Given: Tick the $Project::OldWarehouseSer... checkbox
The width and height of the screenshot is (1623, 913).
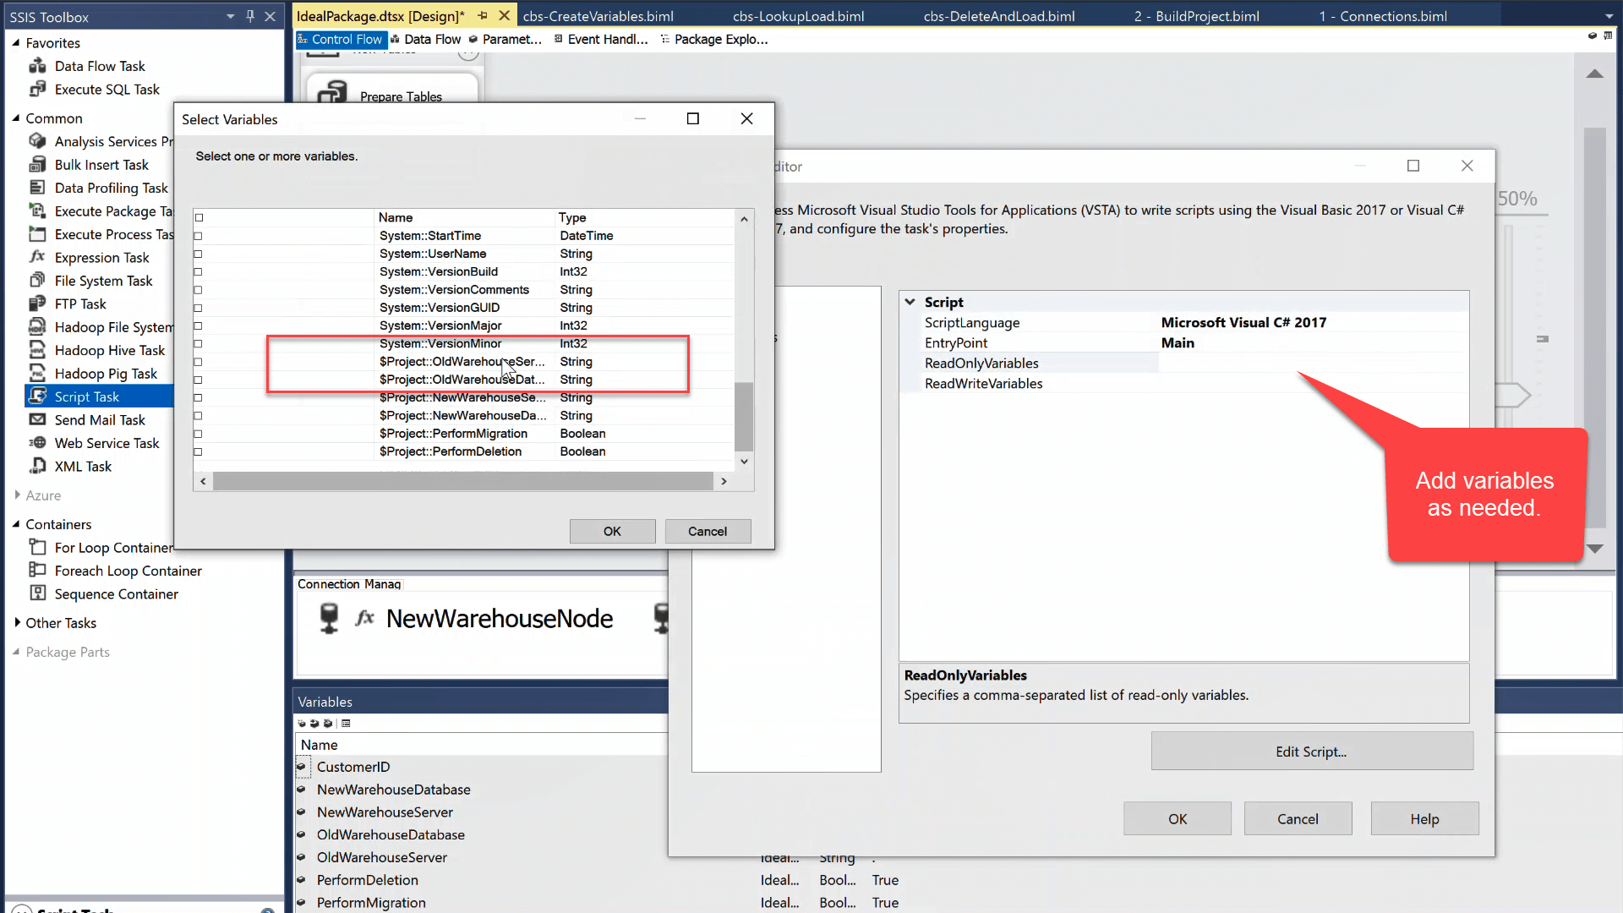Looking at the screenshot, I should pos(199,362).
